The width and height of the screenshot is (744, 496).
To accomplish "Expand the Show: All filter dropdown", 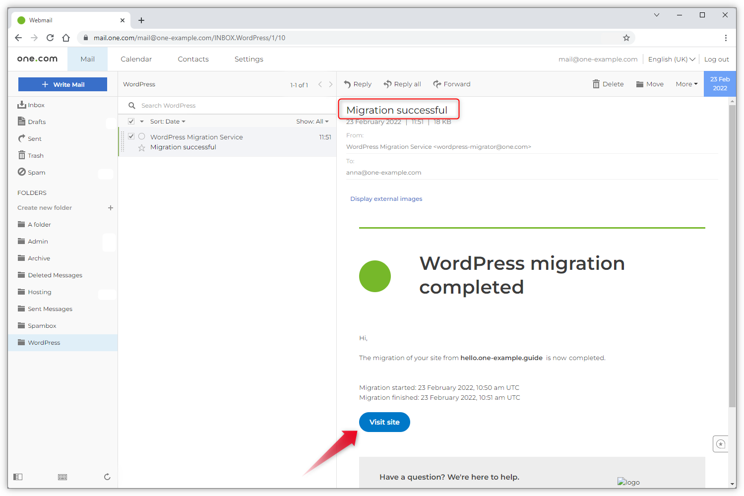I will (x=312, y=121).
